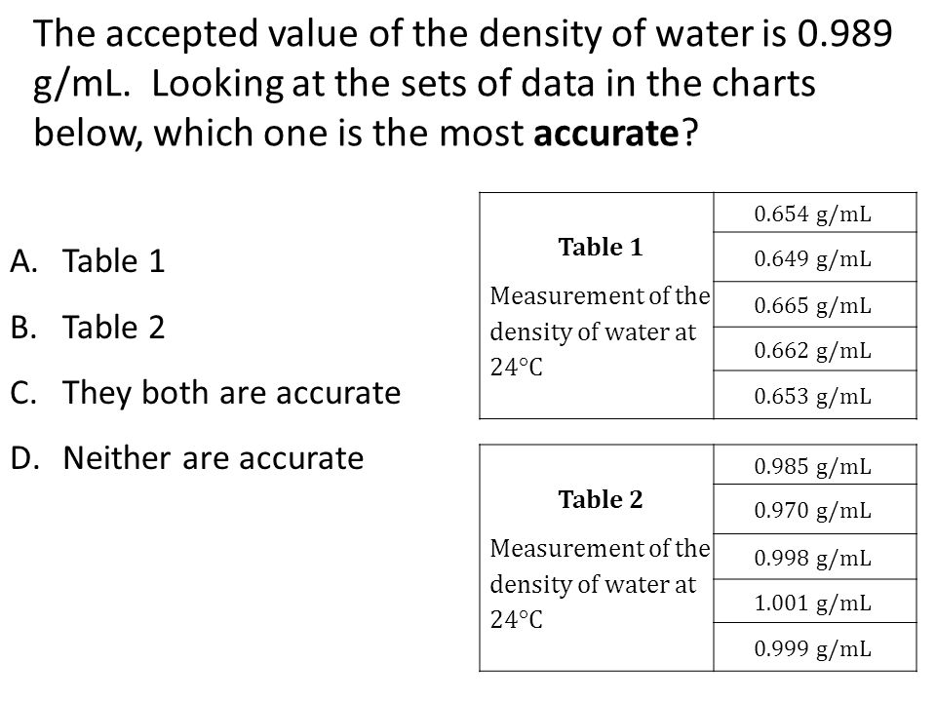Screen dimensions: 936x702
Task: Select the 0.970 g/mL cell
Action: (x=815, y=509)
